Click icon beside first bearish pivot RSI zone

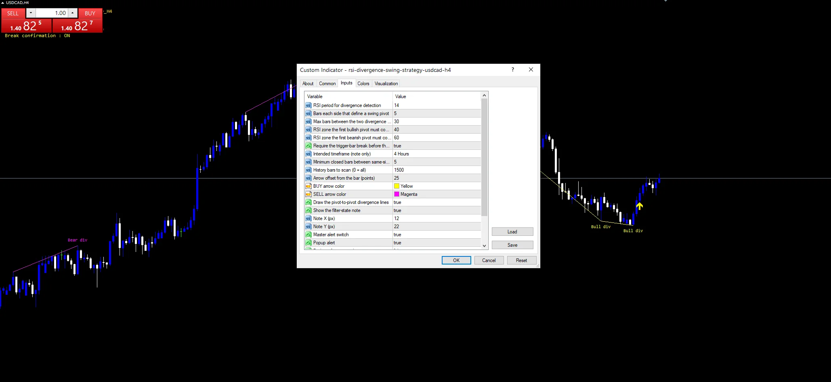click(308, 138)
